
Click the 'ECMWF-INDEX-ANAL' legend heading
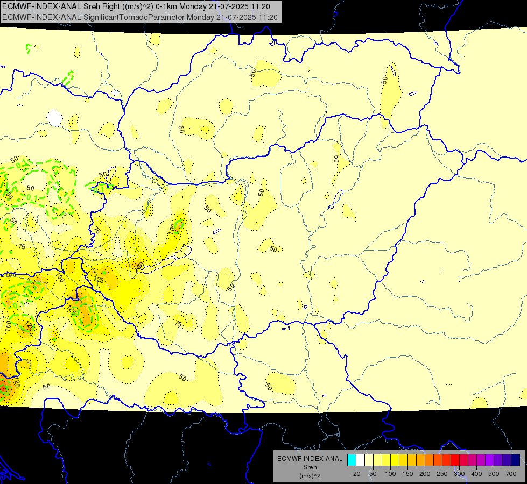pyautogui.click(x=310, y=459)
